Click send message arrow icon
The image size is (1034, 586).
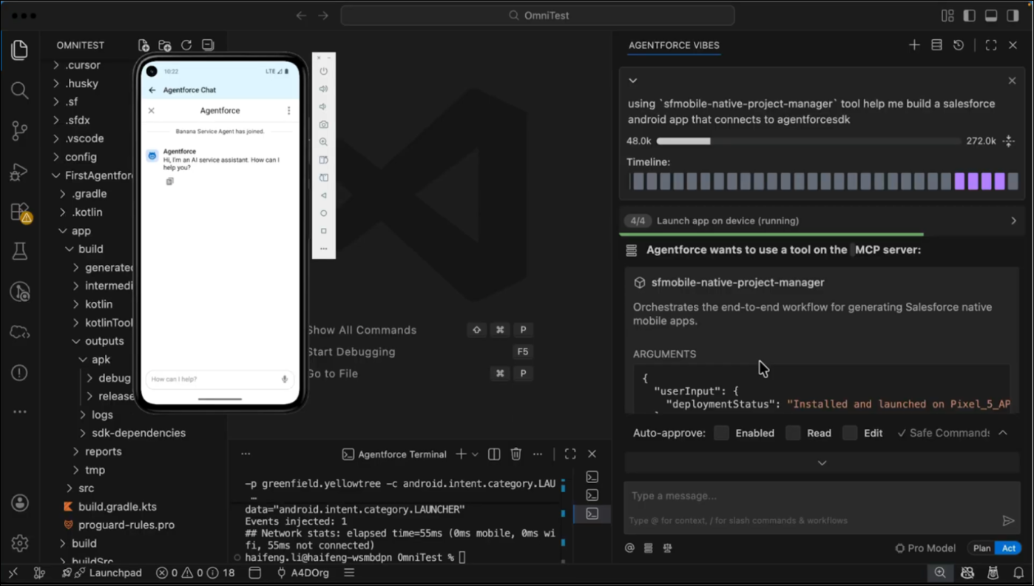point(1008,521)
